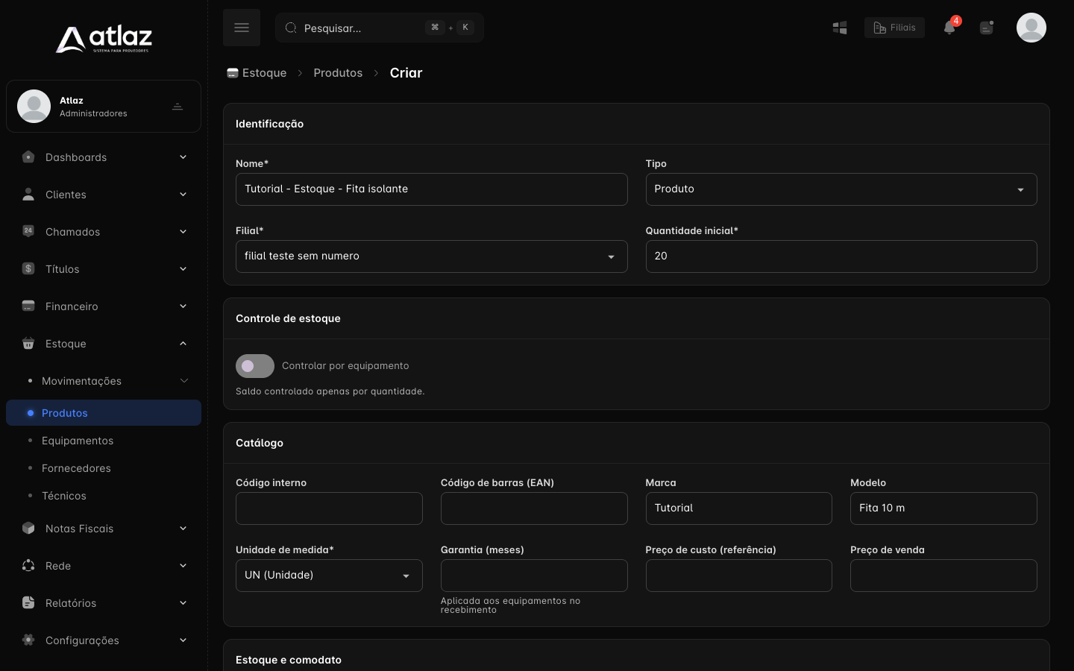Image resolution: width=1074 pixels, height=671 pixels.
Task: Click the Chamados 24 icon
Action: [28, 231]
